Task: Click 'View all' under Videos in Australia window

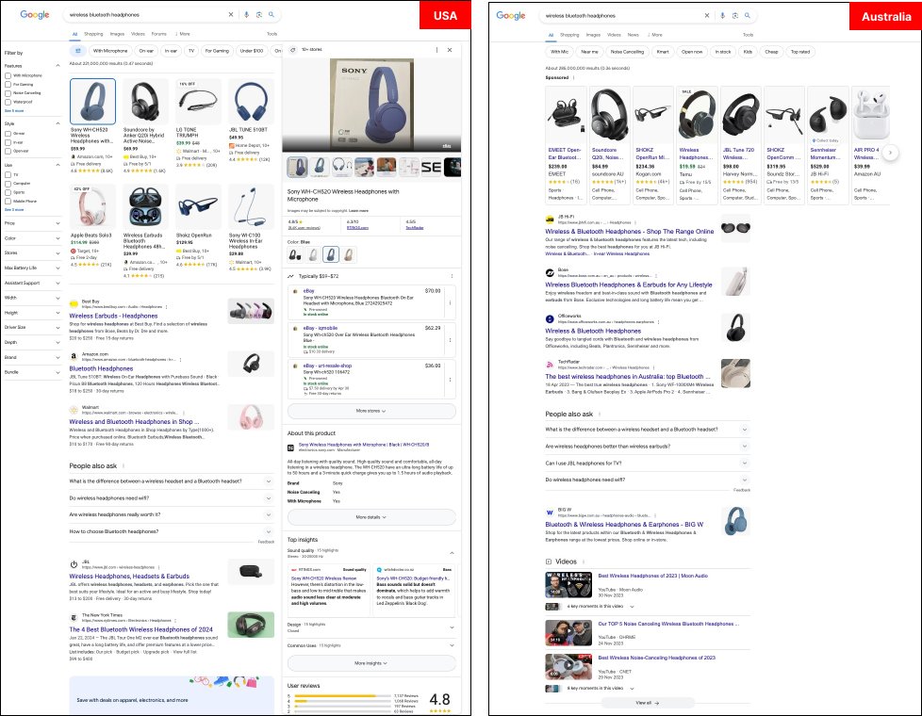Action: (648, 703)
